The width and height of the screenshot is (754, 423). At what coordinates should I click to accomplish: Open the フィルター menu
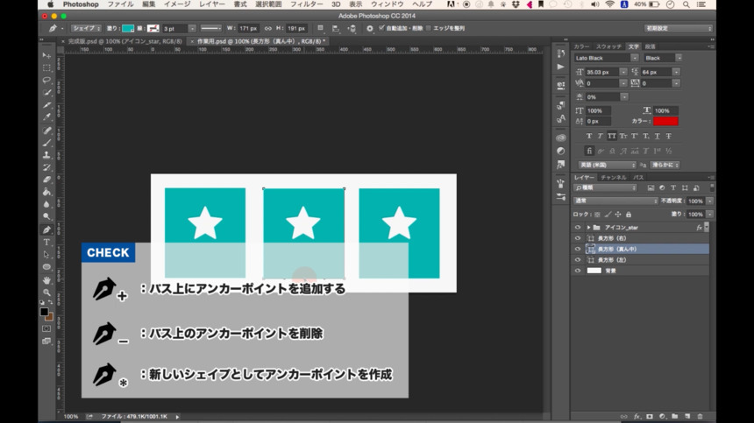[x=306, y=4]
